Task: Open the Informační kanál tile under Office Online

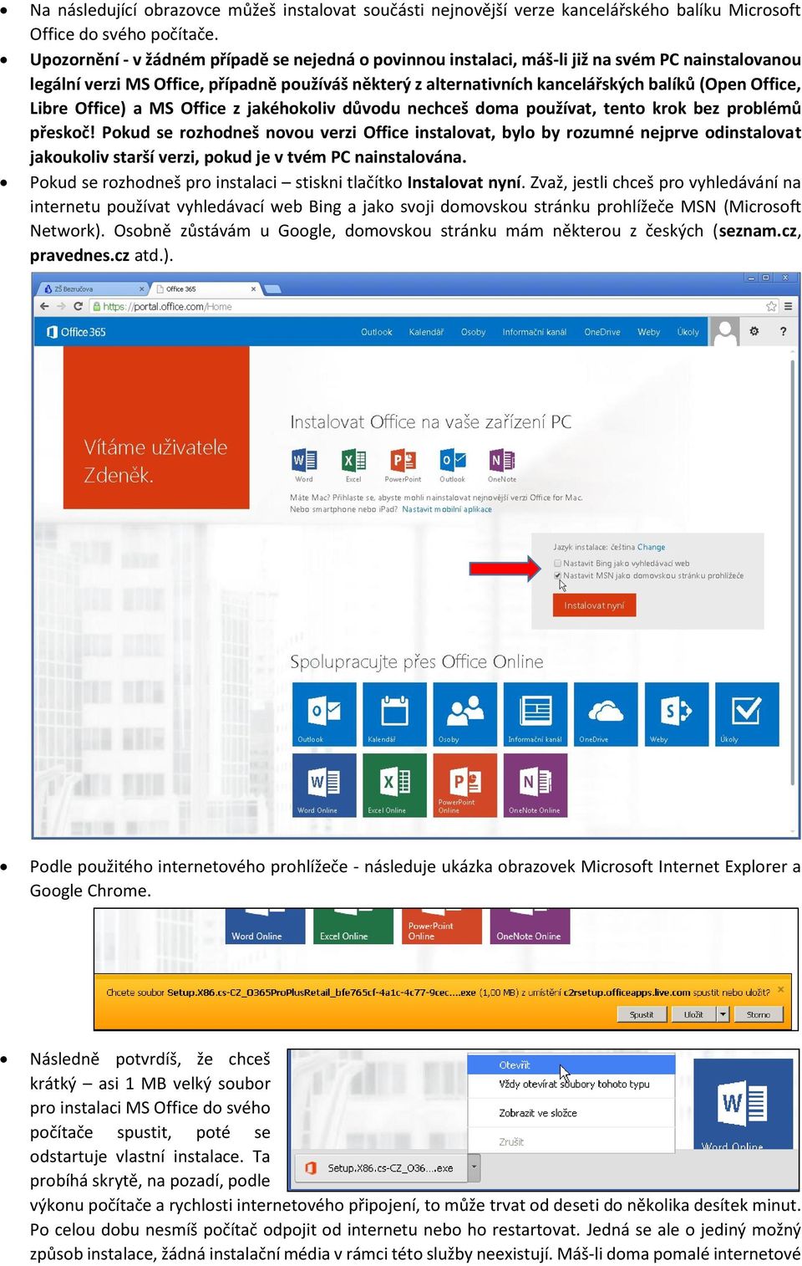Action: click(536, 714)
